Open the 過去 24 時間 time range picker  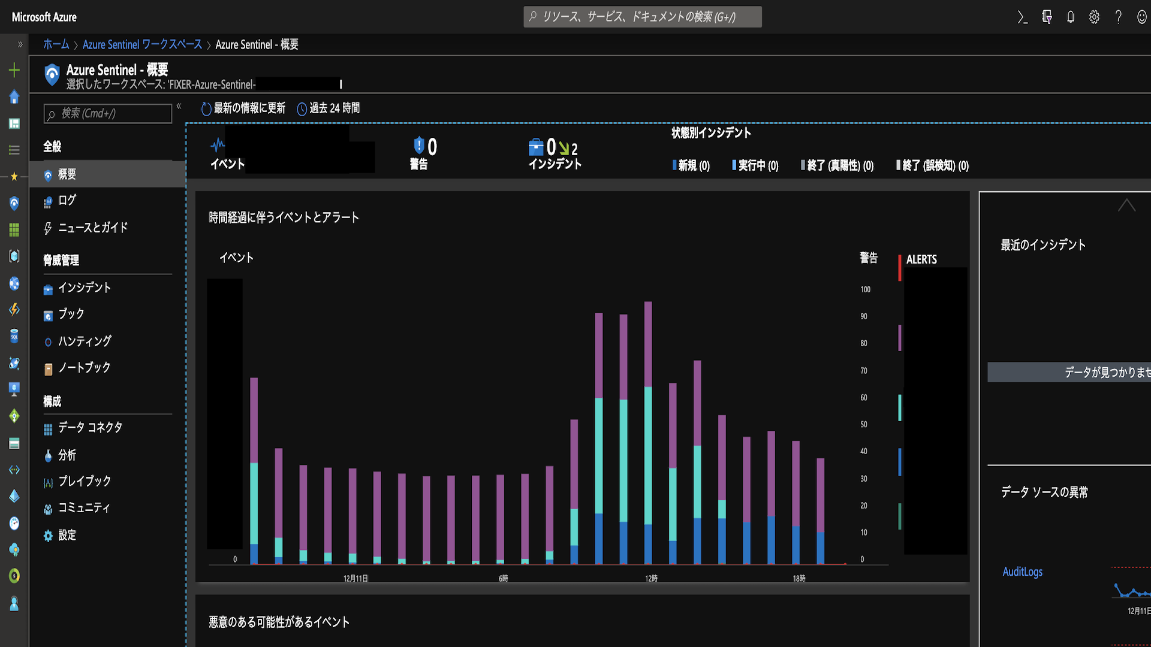(x=329, y=108)
